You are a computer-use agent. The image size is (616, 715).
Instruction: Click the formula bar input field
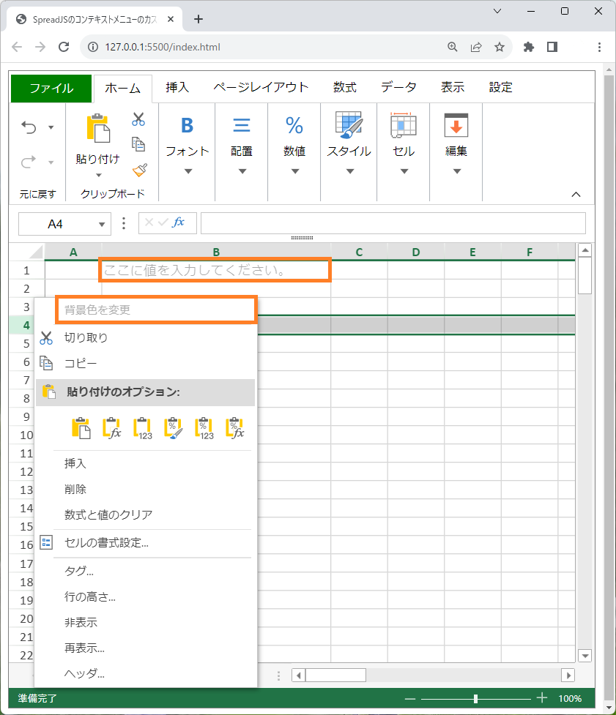(393, 223)
